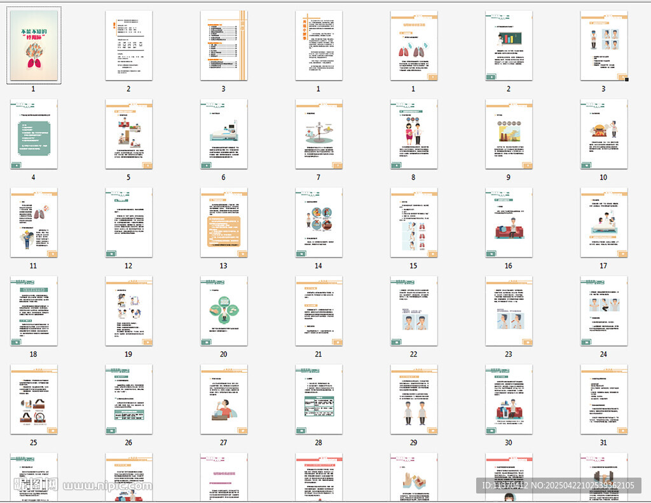The height and width of the screenshot is (503, 651).
Task: Choose page 28 thumbnail
Action: tap(319, 399)
